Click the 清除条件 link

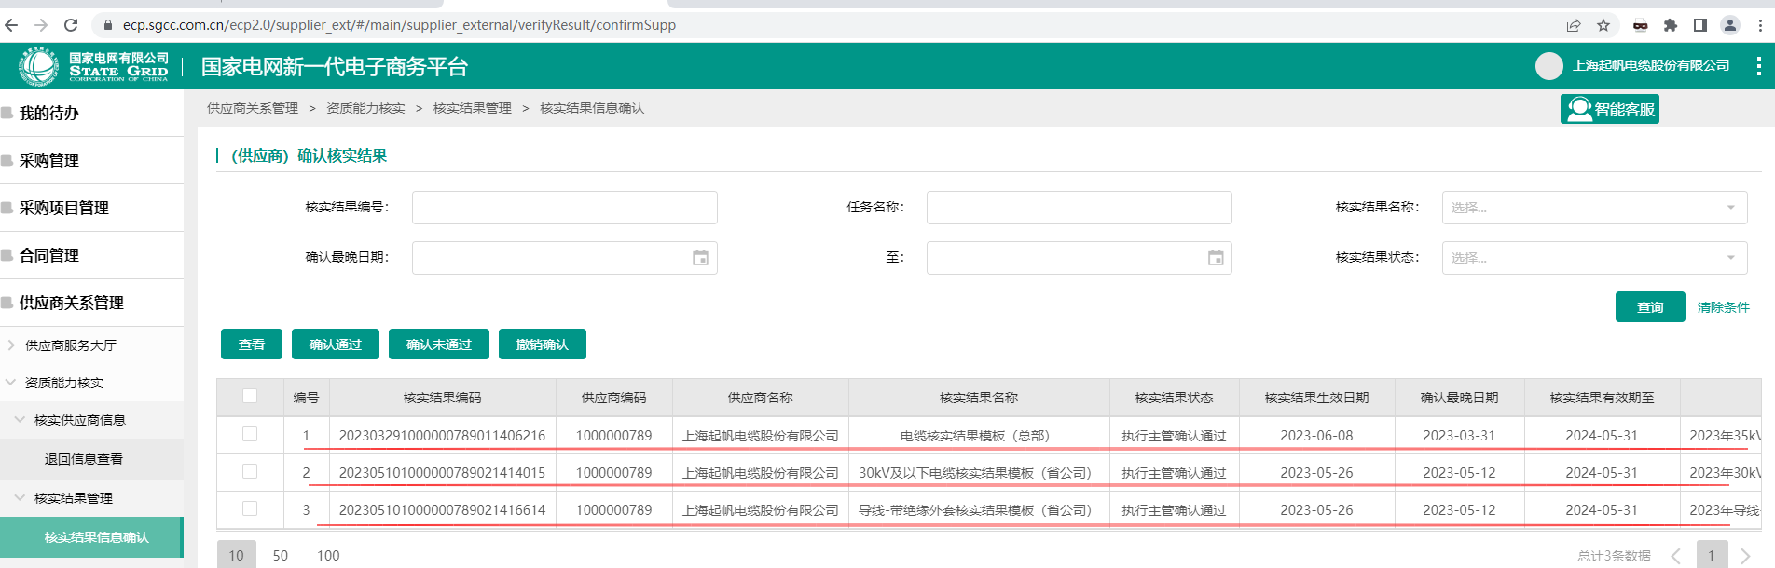tap(1723, 307)
